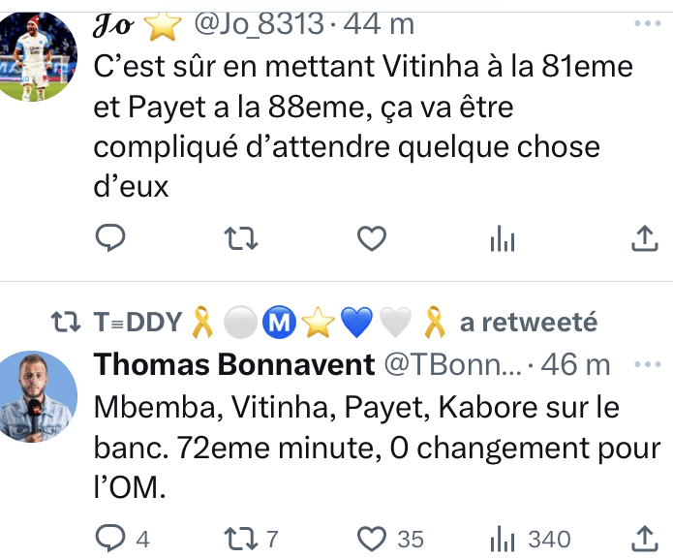Share Thomas Bonnavent's tweet
Screen dimensions: 673x558
644,538
